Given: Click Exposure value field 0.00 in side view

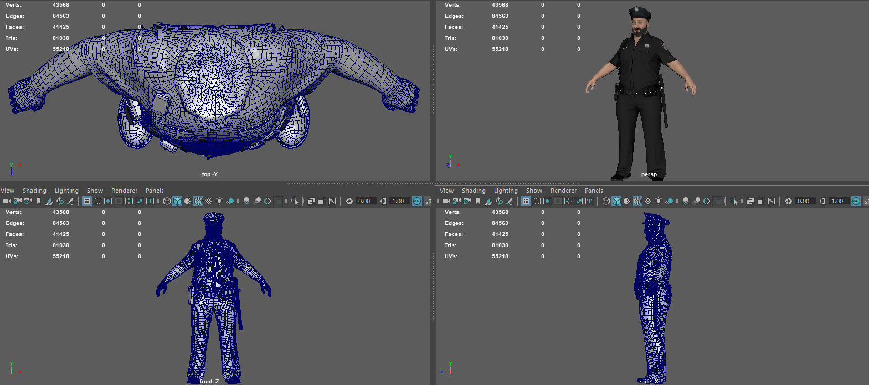Looking at the screenshot, I should 805,201.
